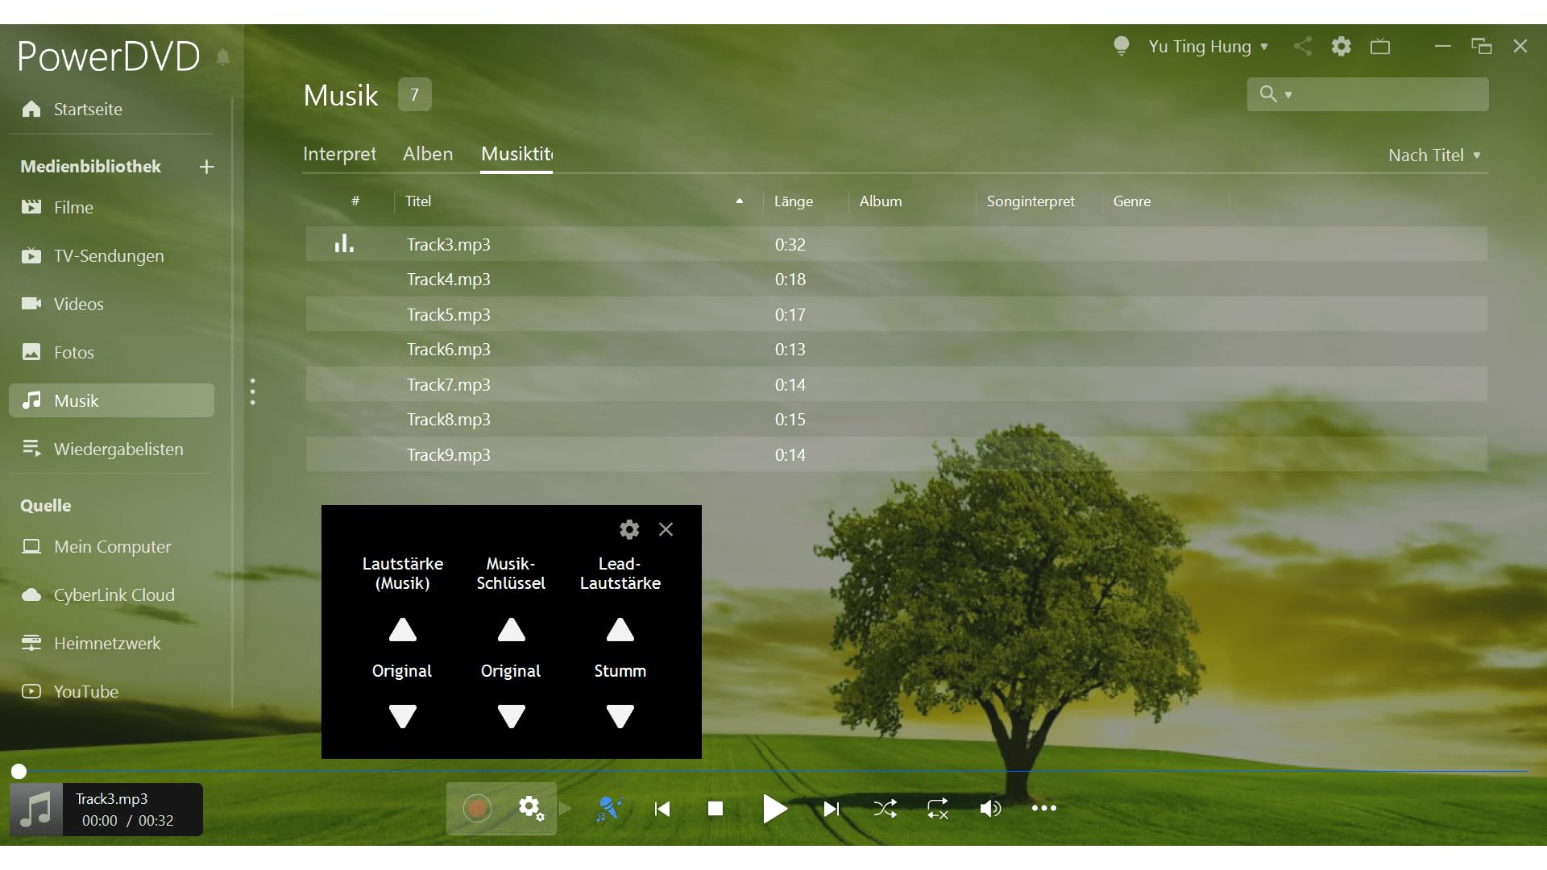Open recording settings gear in playback bar
The height and width of the screenshot is (870, 1547).
tap(531, 808)
